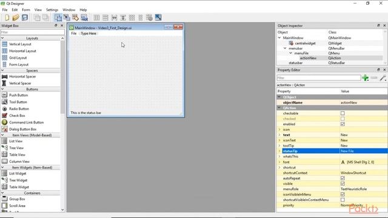Add a dynamic property with the green plus
388x218 pixels.
tap(365, 78)
